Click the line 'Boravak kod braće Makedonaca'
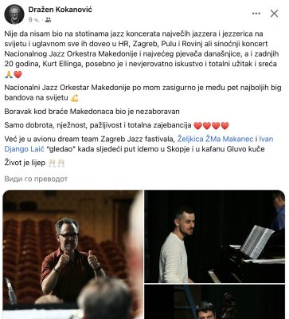Image resolution: width=289 pixels, height=319 pixels. click(92, 112)
